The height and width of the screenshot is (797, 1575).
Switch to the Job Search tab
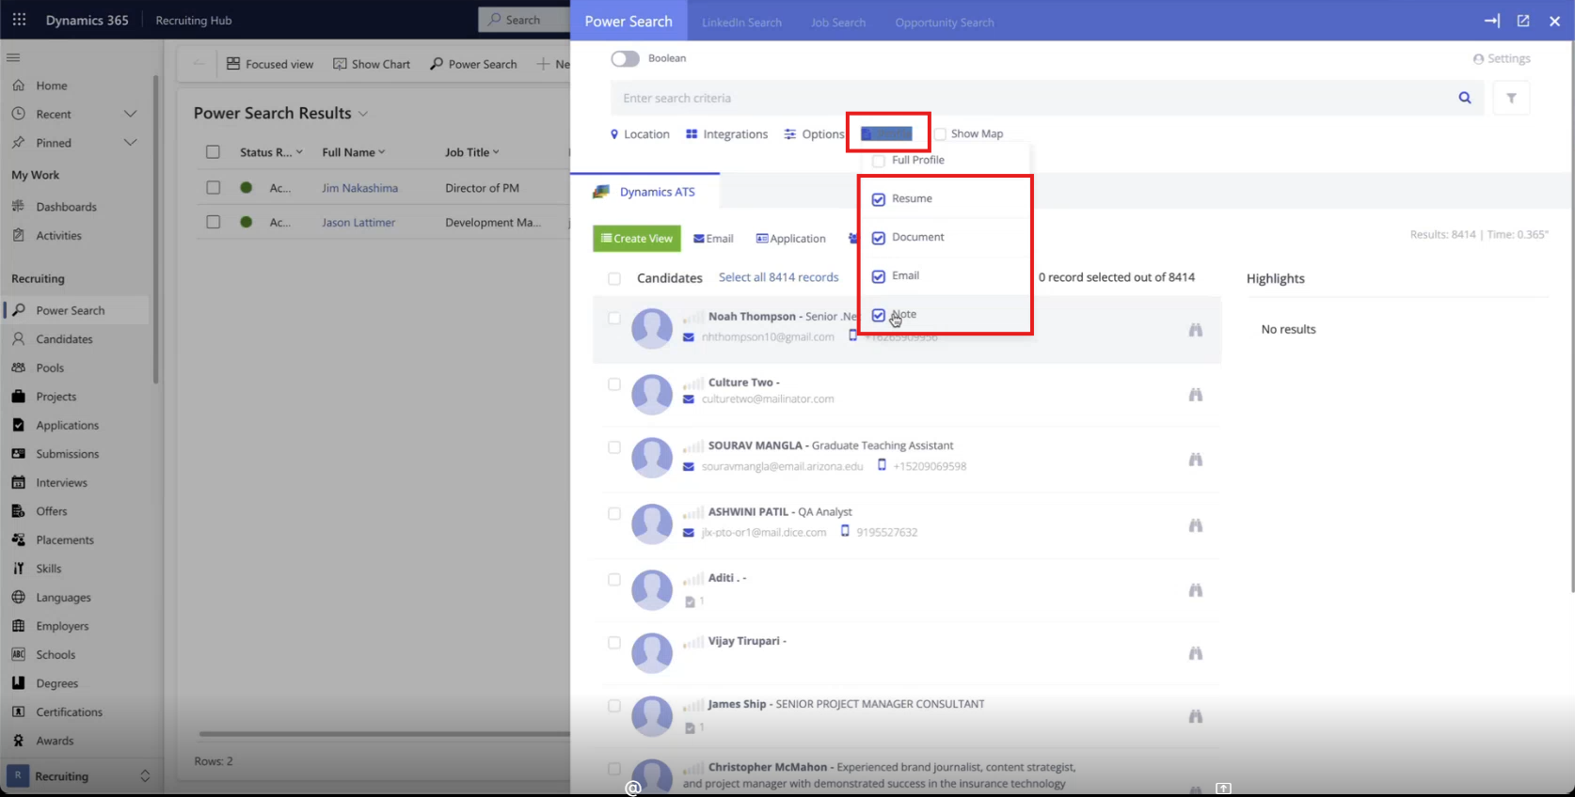tap(838, 23)
